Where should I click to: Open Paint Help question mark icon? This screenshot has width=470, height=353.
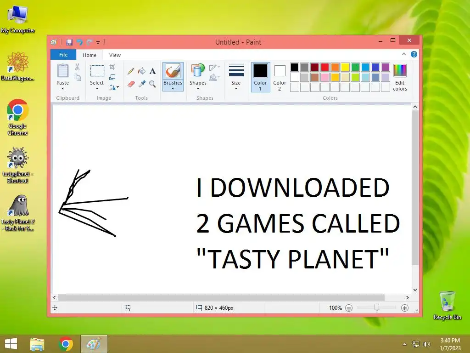(x=414, y=54)
